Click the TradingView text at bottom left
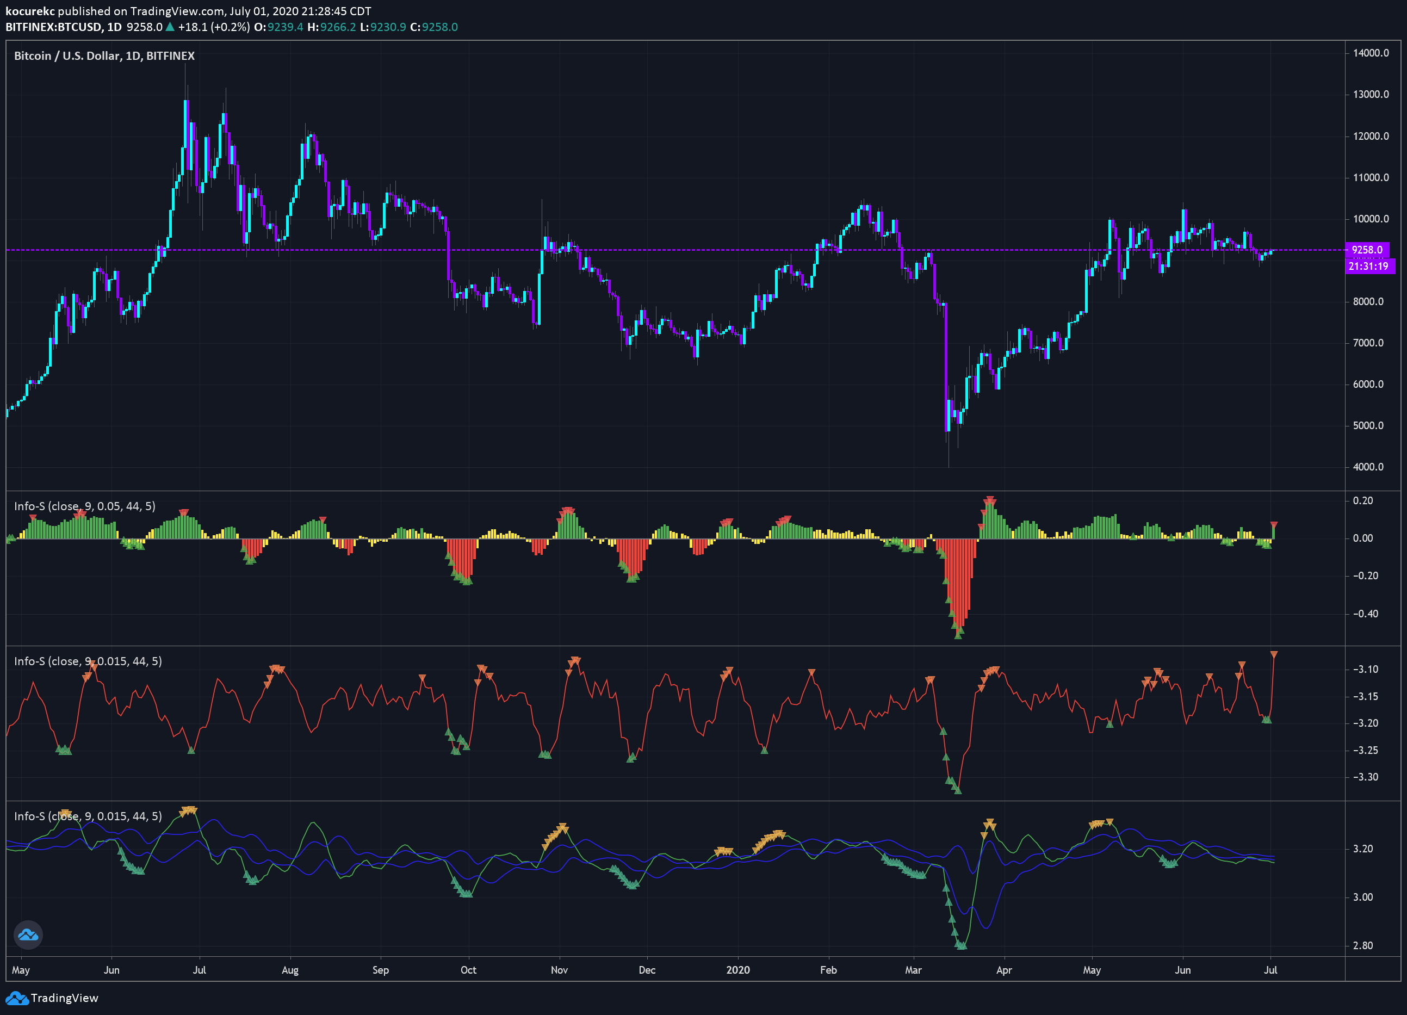Screen dimensions: 1407x1015 65,998
